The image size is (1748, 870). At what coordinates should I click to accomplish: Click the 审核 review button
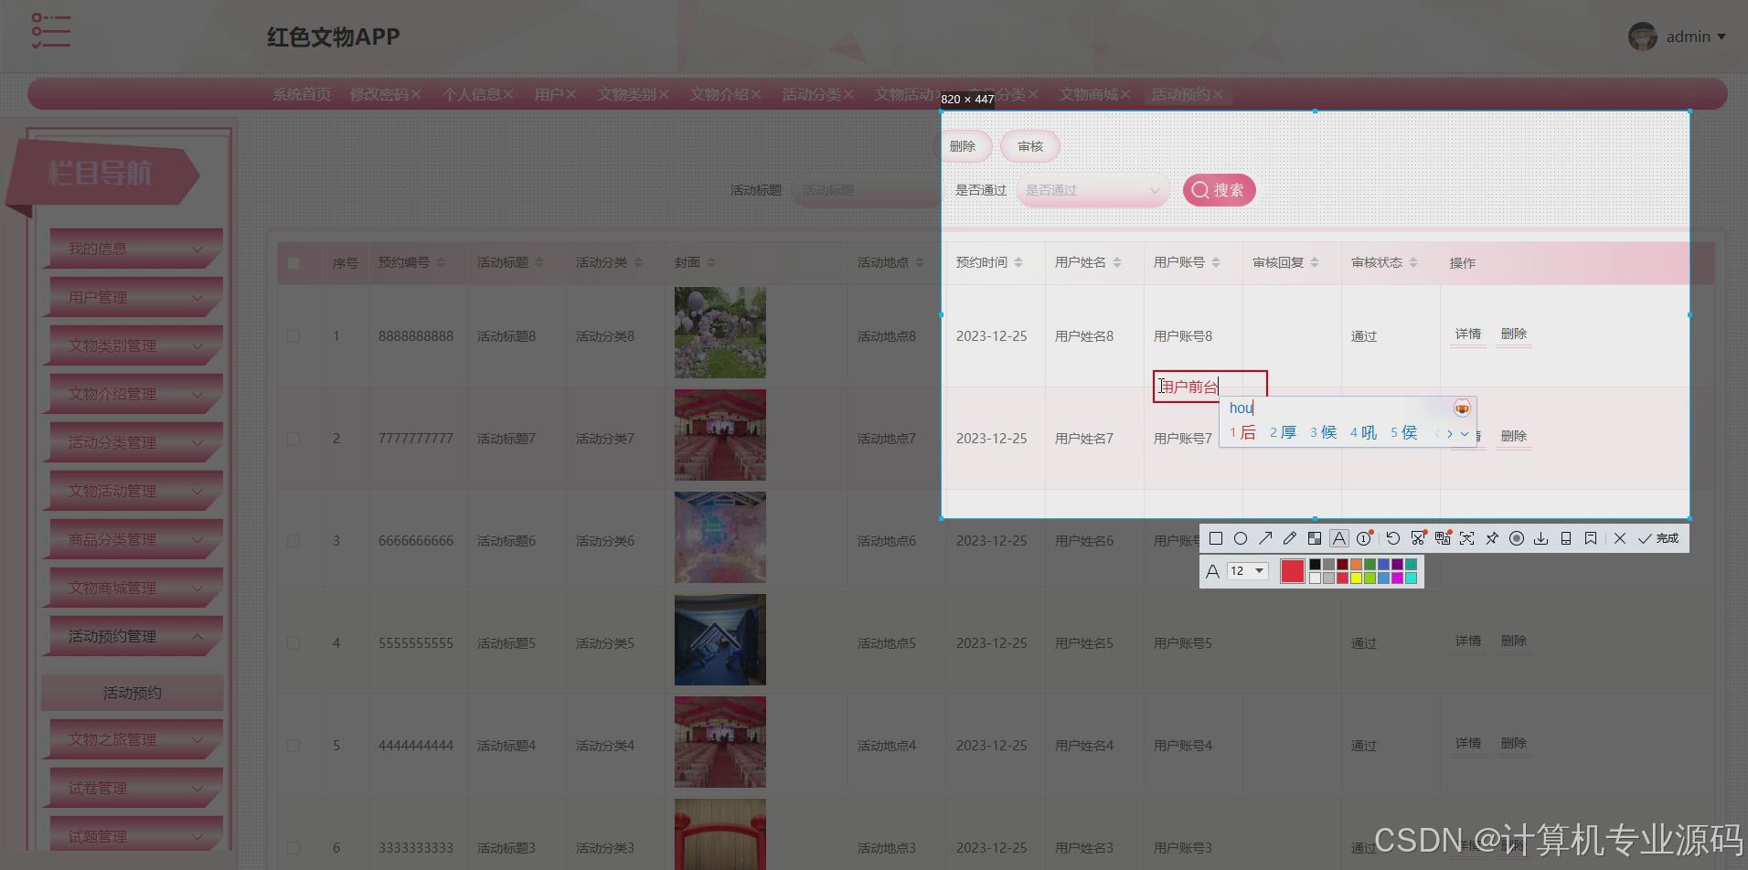(x=1029, y=146)
